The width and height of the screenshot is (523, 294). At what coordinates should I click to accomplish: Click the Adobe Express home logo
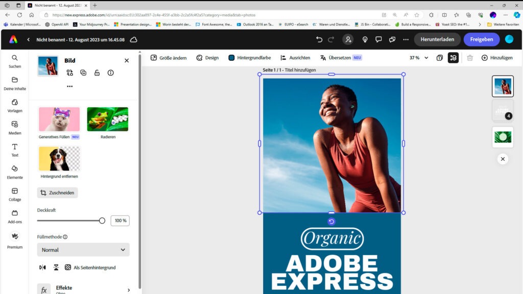click(13, 39)
